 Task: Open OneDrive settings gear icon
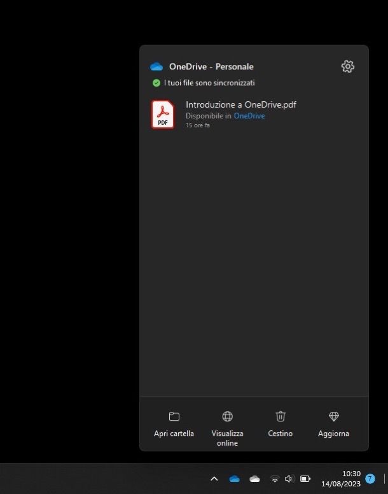pos(348,66)
